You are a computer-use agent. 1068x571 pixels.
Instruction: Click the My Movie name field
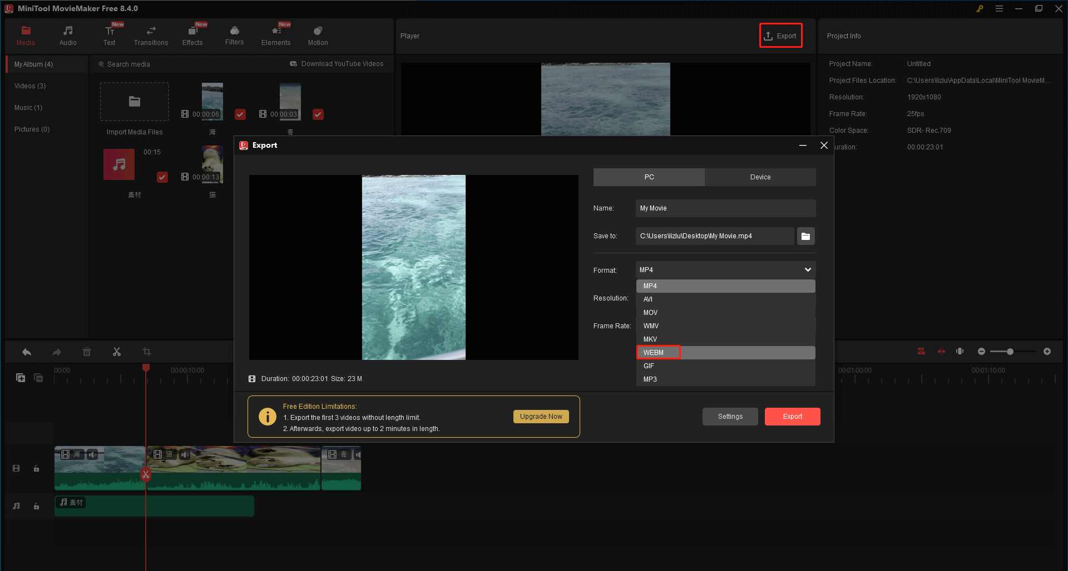pyautogui.click(x=725, y=208)
